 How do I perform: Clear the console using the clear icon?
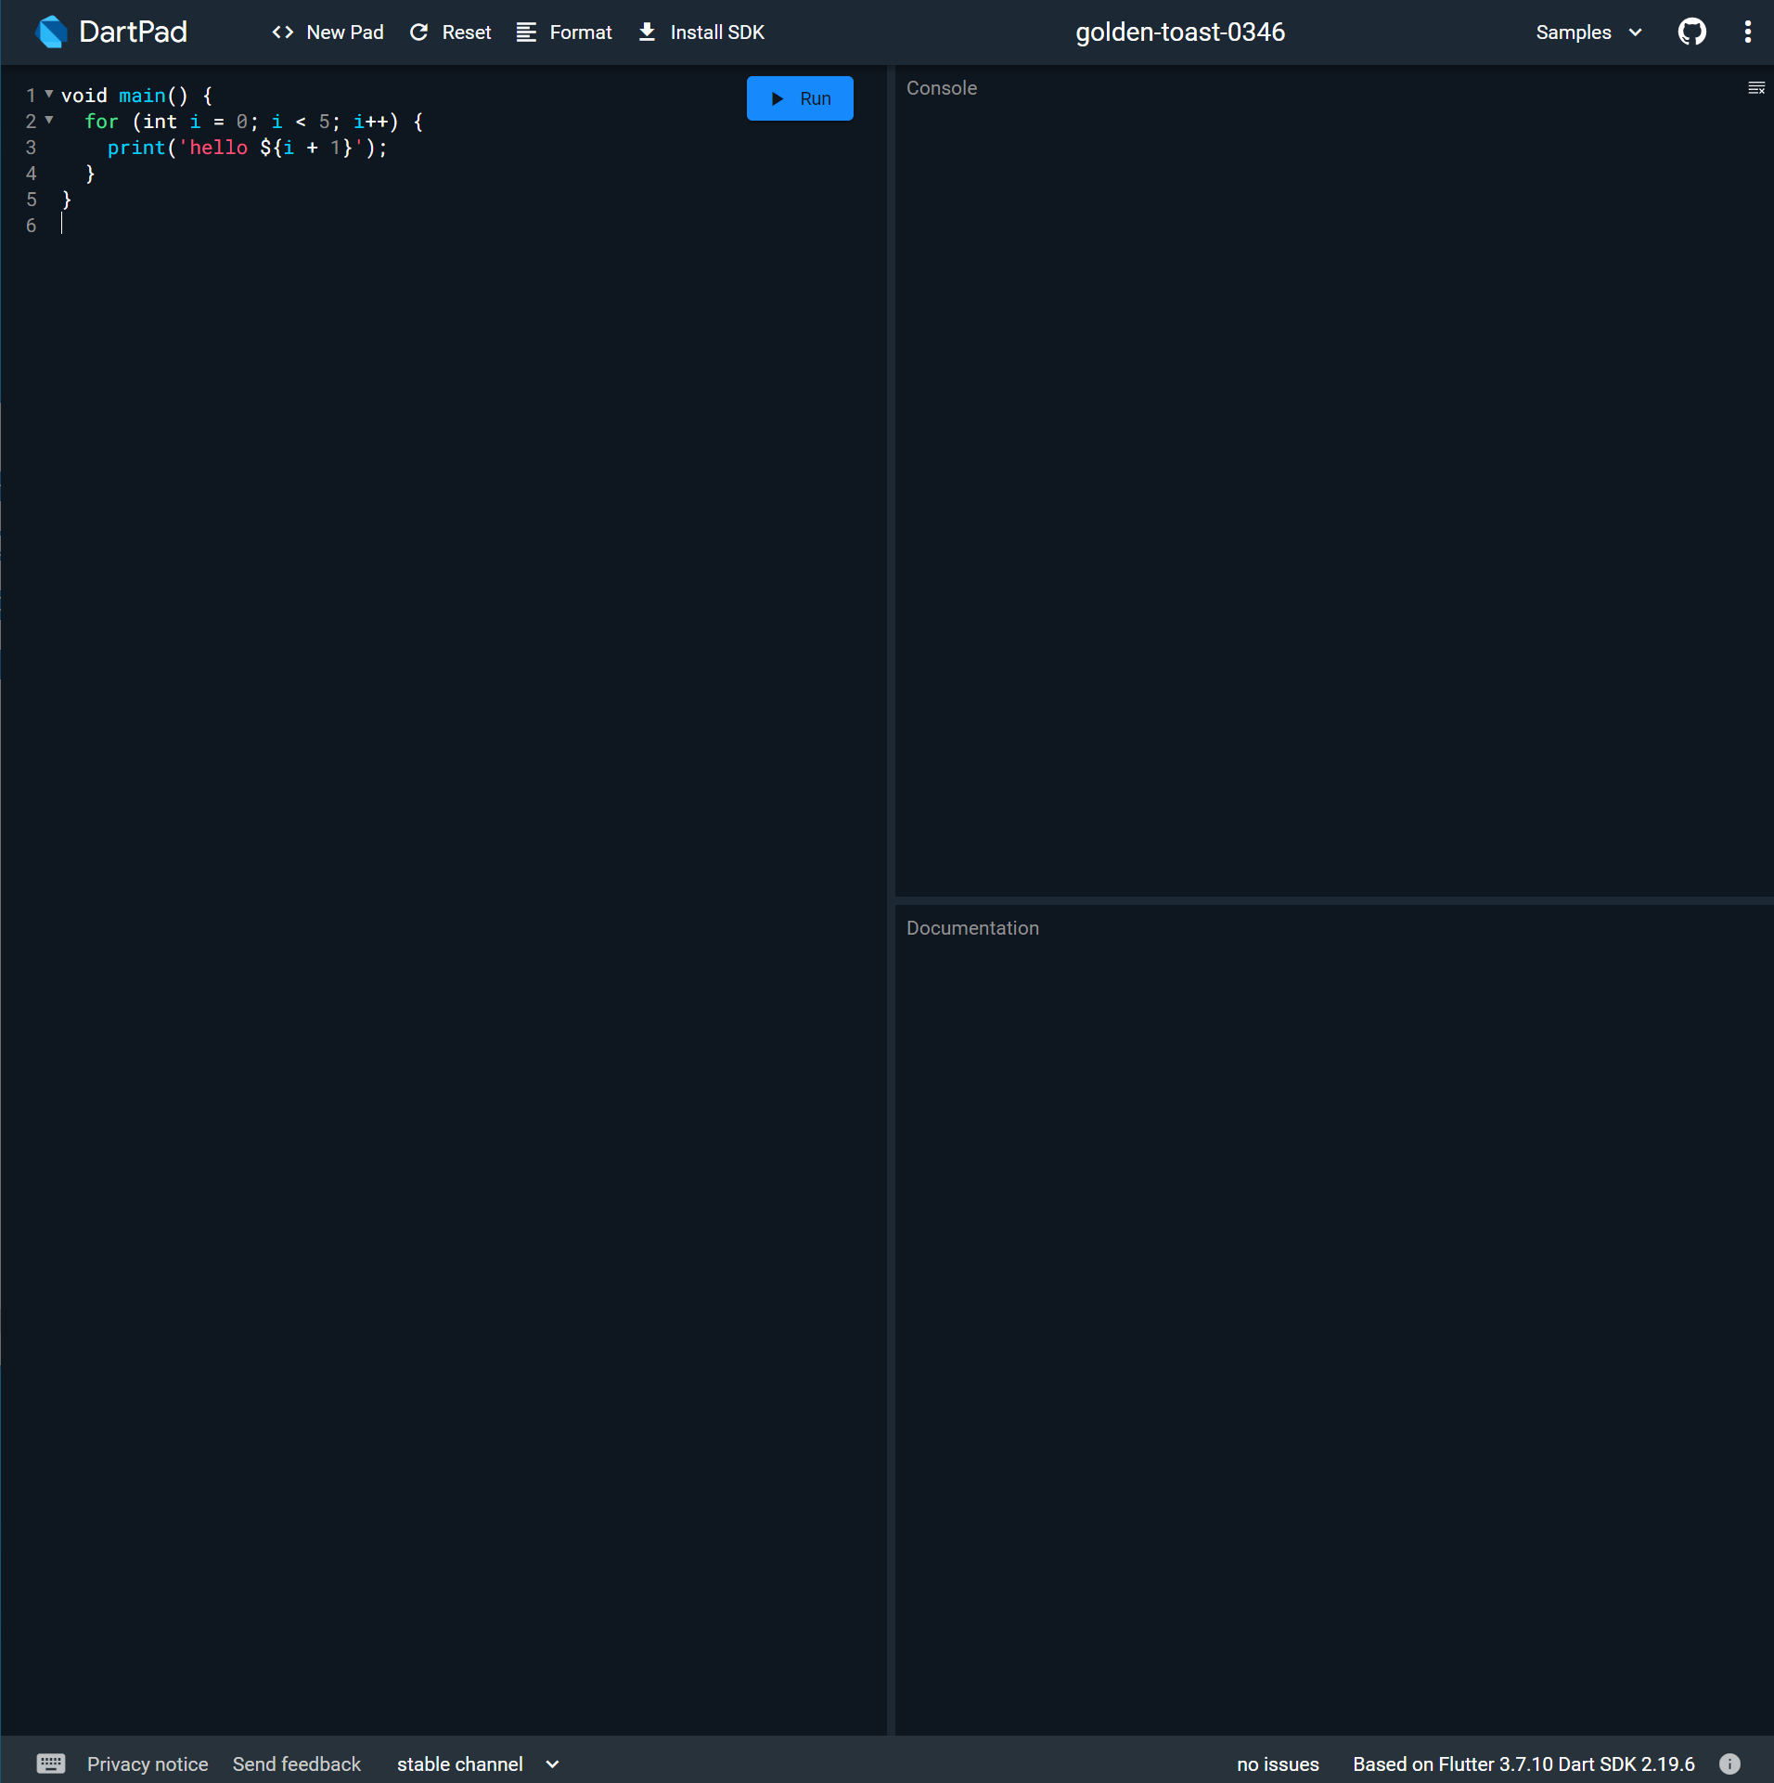click(1755, 88)
